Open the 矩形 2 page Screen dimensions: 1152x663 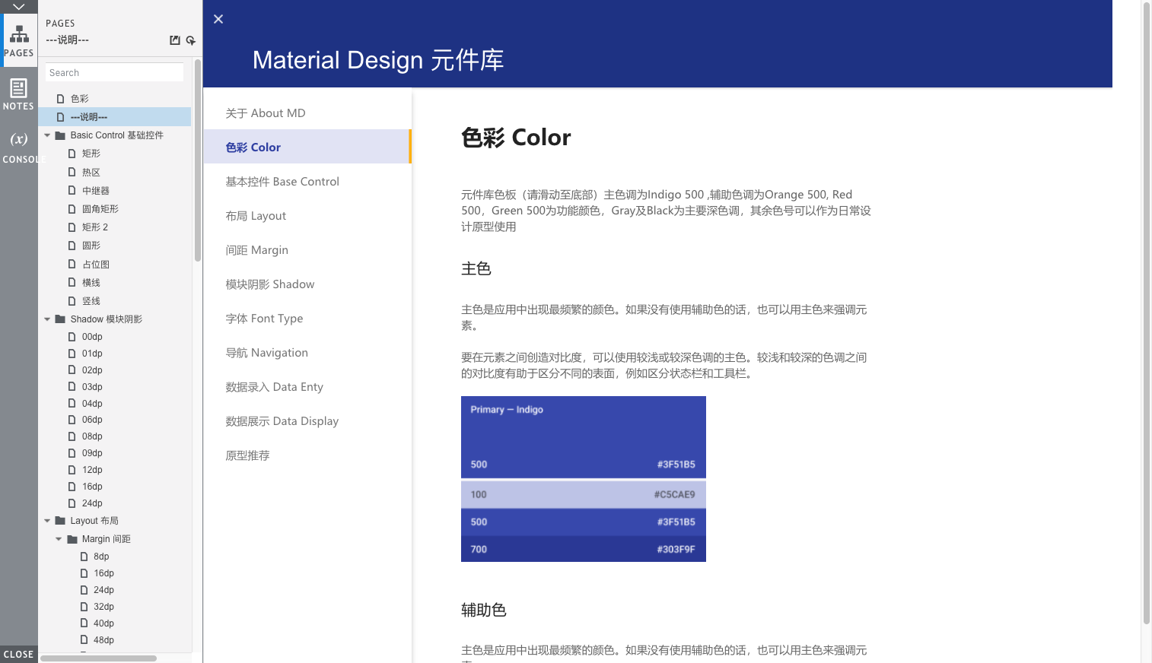[94, 227]
